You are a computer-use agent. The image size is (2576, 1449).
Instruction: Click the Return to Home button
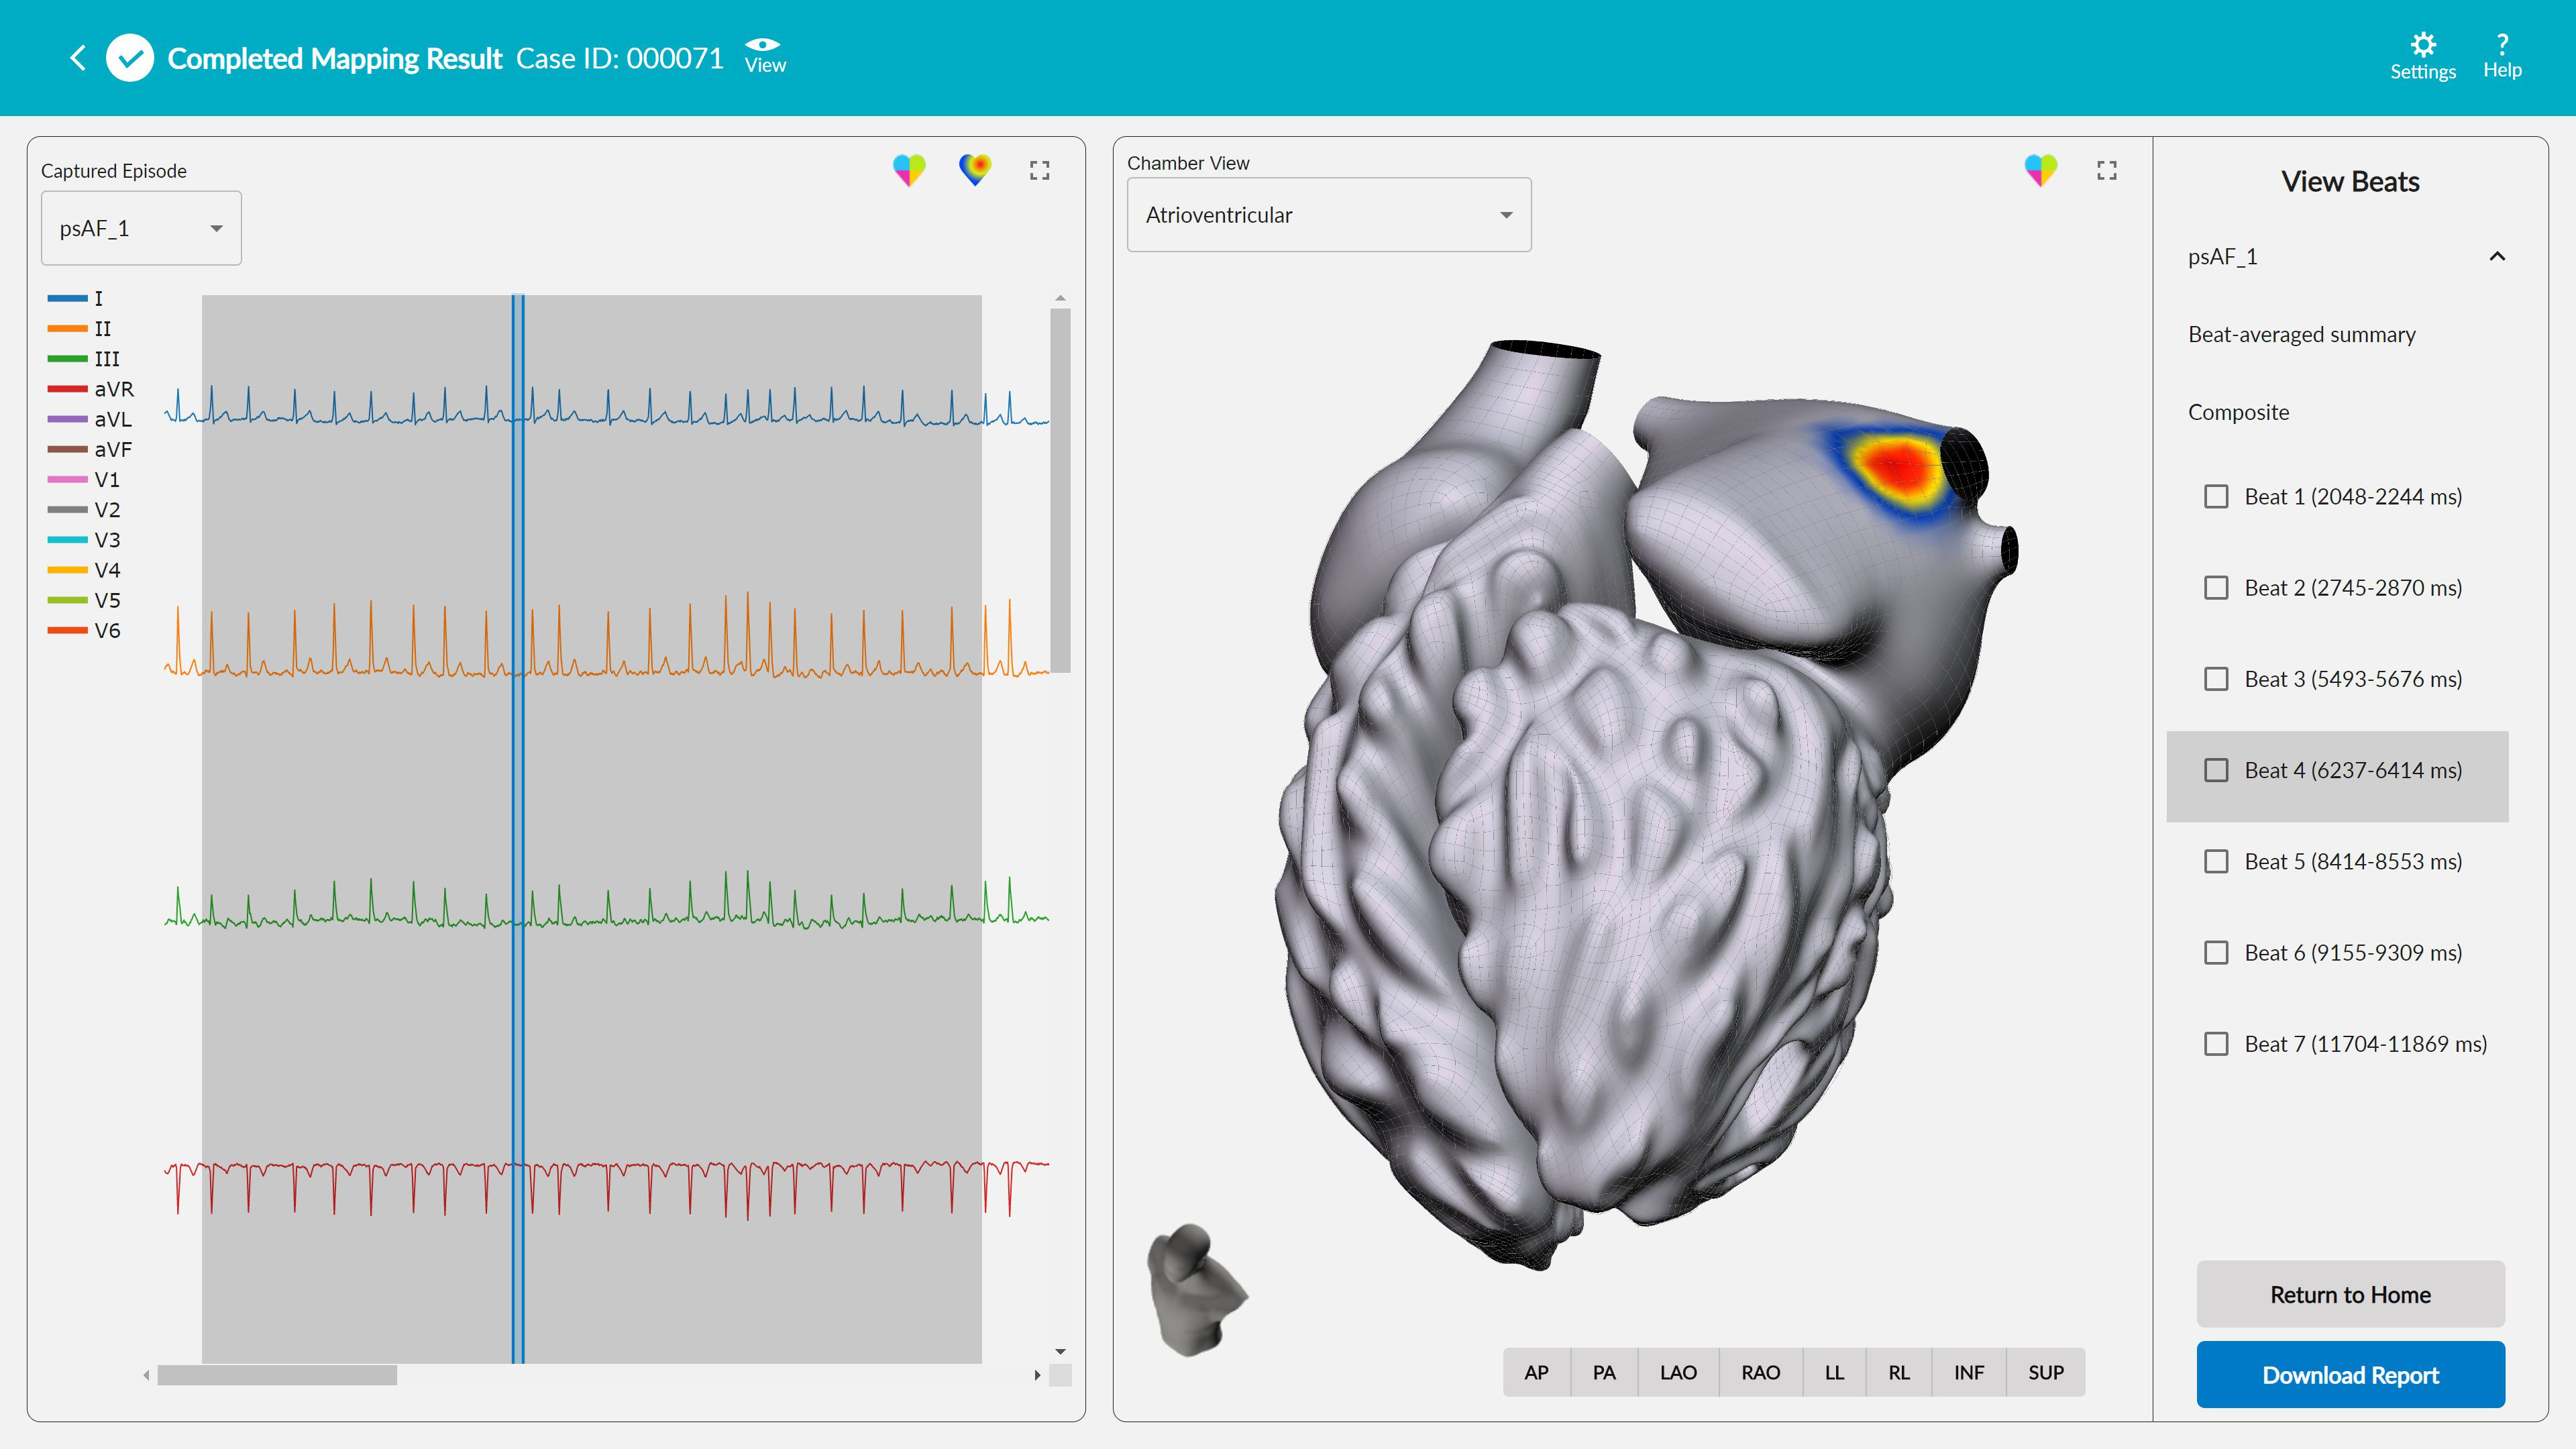click(2350, 1294)
